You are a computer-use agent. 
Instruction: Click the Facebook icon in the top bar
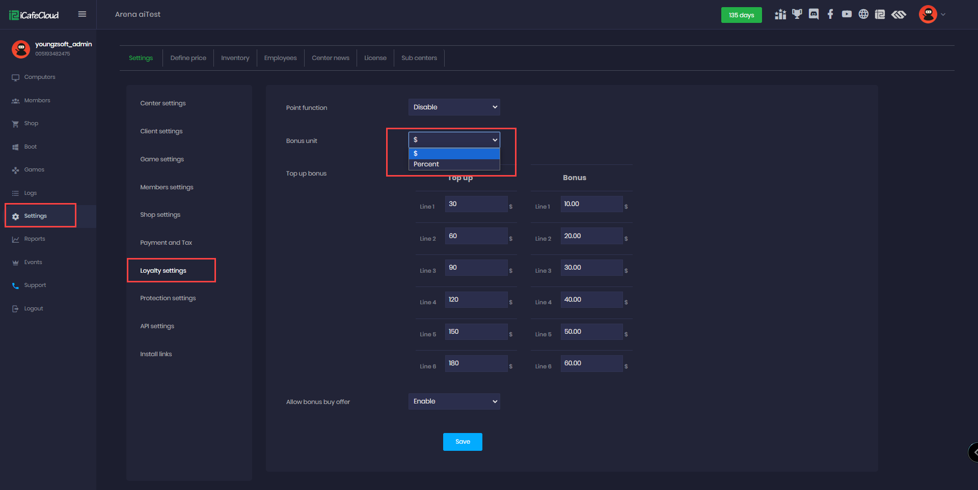point(830,14)
